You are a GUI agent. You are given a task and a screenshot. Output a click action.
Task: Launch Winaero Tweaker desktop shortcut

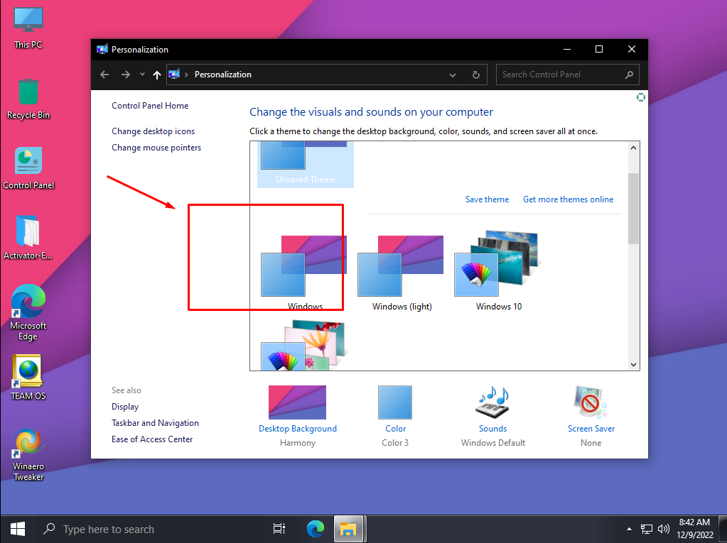coord(28,454)
